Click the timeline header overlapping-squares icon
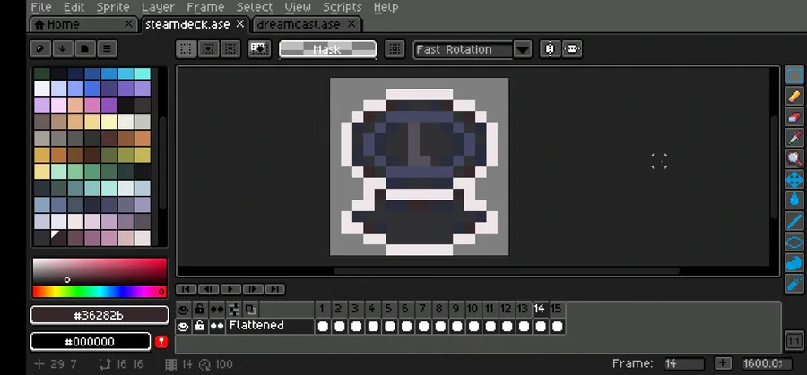 [250, 310]
